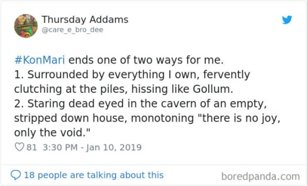The height and width of the screenshot is (186, 307).
Task: Open the 3:30 PM - Jan 10, 2019 timestamp
Action: 92,148
